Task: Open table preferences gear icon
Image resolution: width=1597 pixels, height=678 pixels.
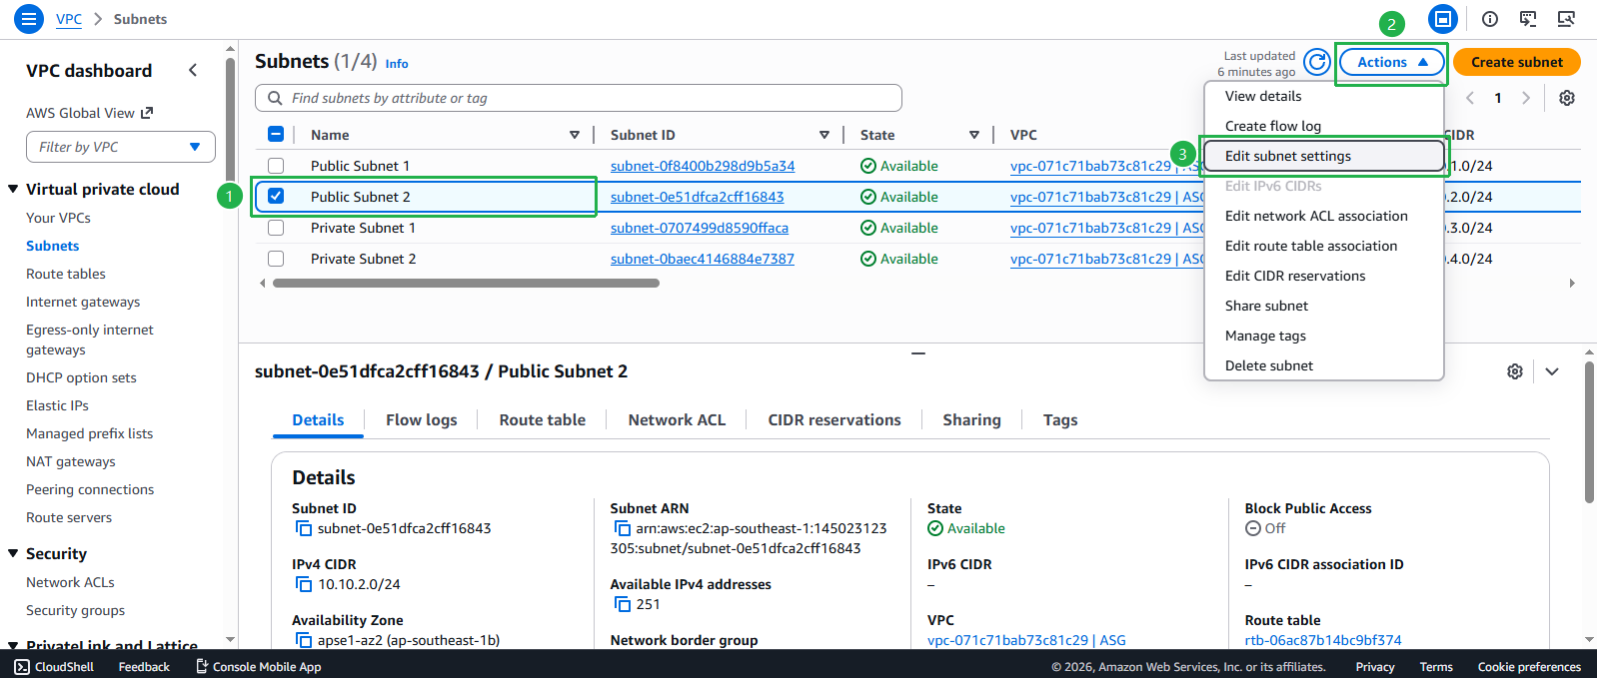Action: pos(1567,98)
